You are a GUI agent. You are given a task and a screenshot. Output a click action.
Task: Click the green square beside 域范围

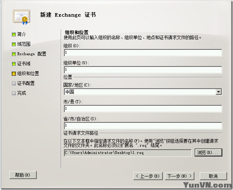point(14,44)
